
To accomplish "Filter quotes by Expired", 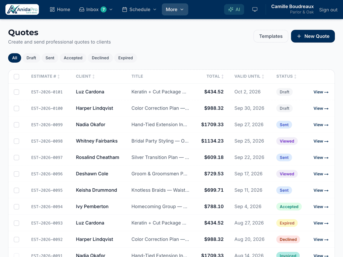I will 125,58.
